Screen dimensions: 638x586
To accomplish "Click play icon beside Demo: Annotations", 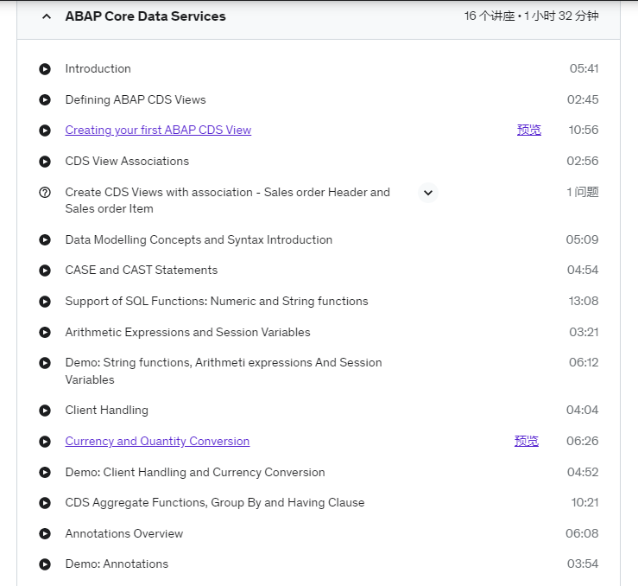I will (45, 564).
